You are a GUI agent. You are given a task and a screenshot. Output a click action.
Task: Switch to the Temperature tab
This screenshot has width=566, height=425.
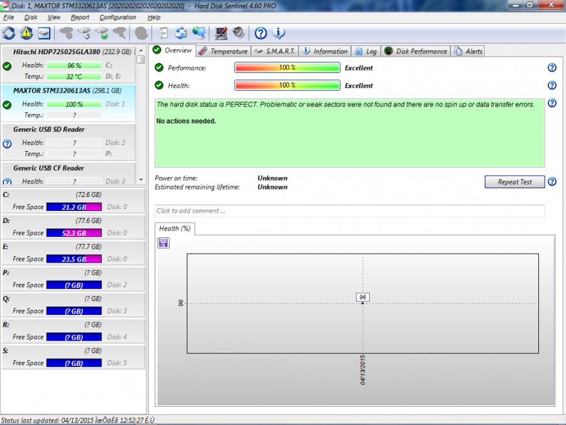pos(223,52)
